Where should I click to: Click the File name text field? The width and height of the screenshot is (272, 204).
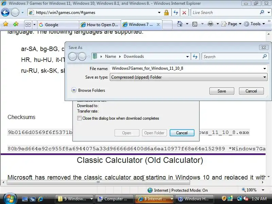186,68
